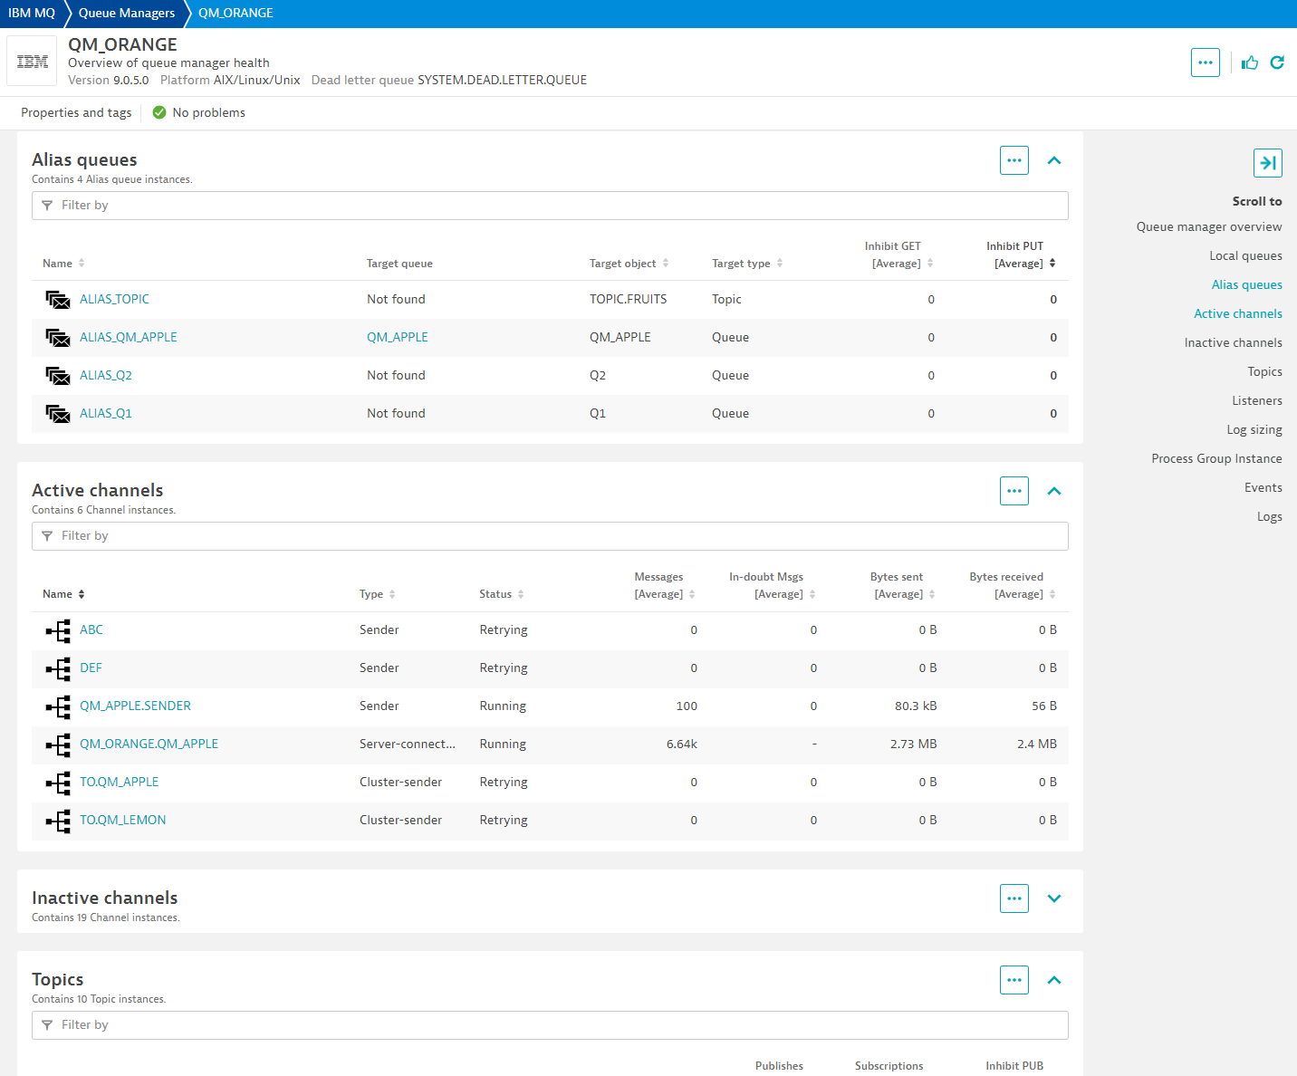Collapse the Scroll to sidebar panel
This screenshot has height=1076, width=1297.
(x=1267, y=163)
